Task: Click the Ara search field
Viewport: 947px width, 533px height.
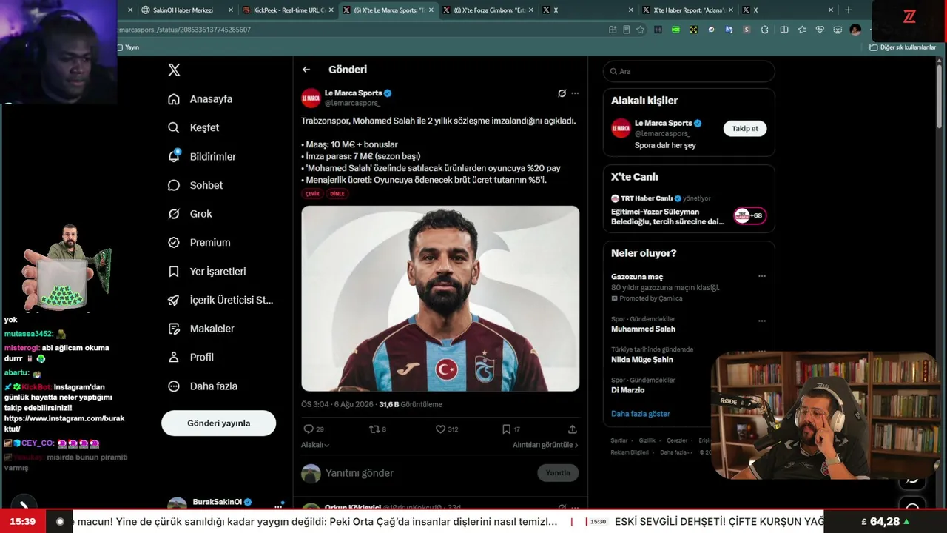Action: coord(689,71)
